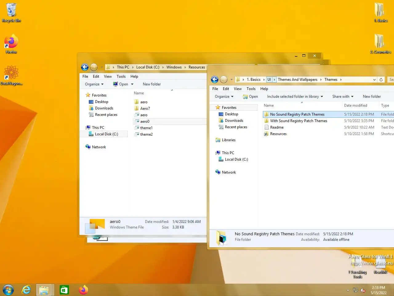Open Firefox from the taskbar

(83, 290)
